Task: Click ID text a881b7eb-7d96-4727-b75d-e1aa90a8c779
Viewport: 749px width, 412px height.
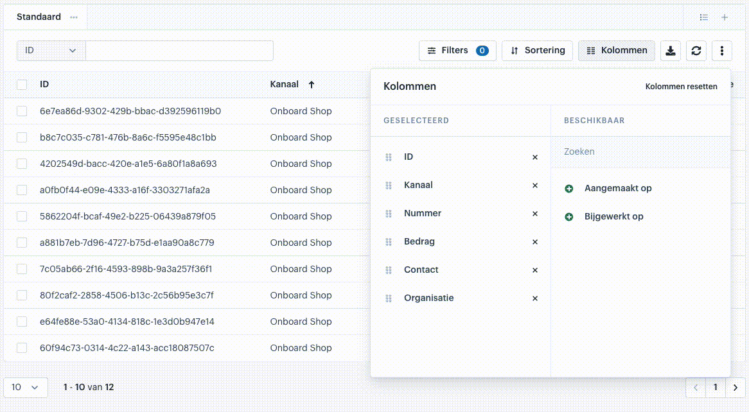Action: tap(127, 243)
